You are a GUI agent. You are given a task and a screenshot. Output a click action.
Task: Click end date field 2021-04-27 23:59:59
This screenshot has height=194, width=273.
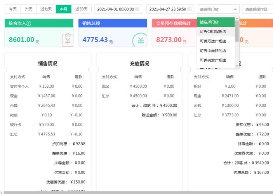170,9
